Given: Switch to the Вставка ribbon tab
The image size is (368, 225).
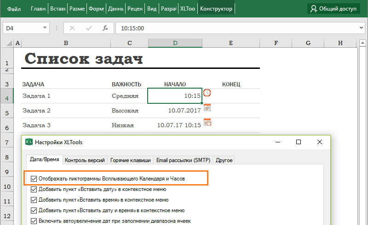Looking at the screenshot, I should coord(58,9).
